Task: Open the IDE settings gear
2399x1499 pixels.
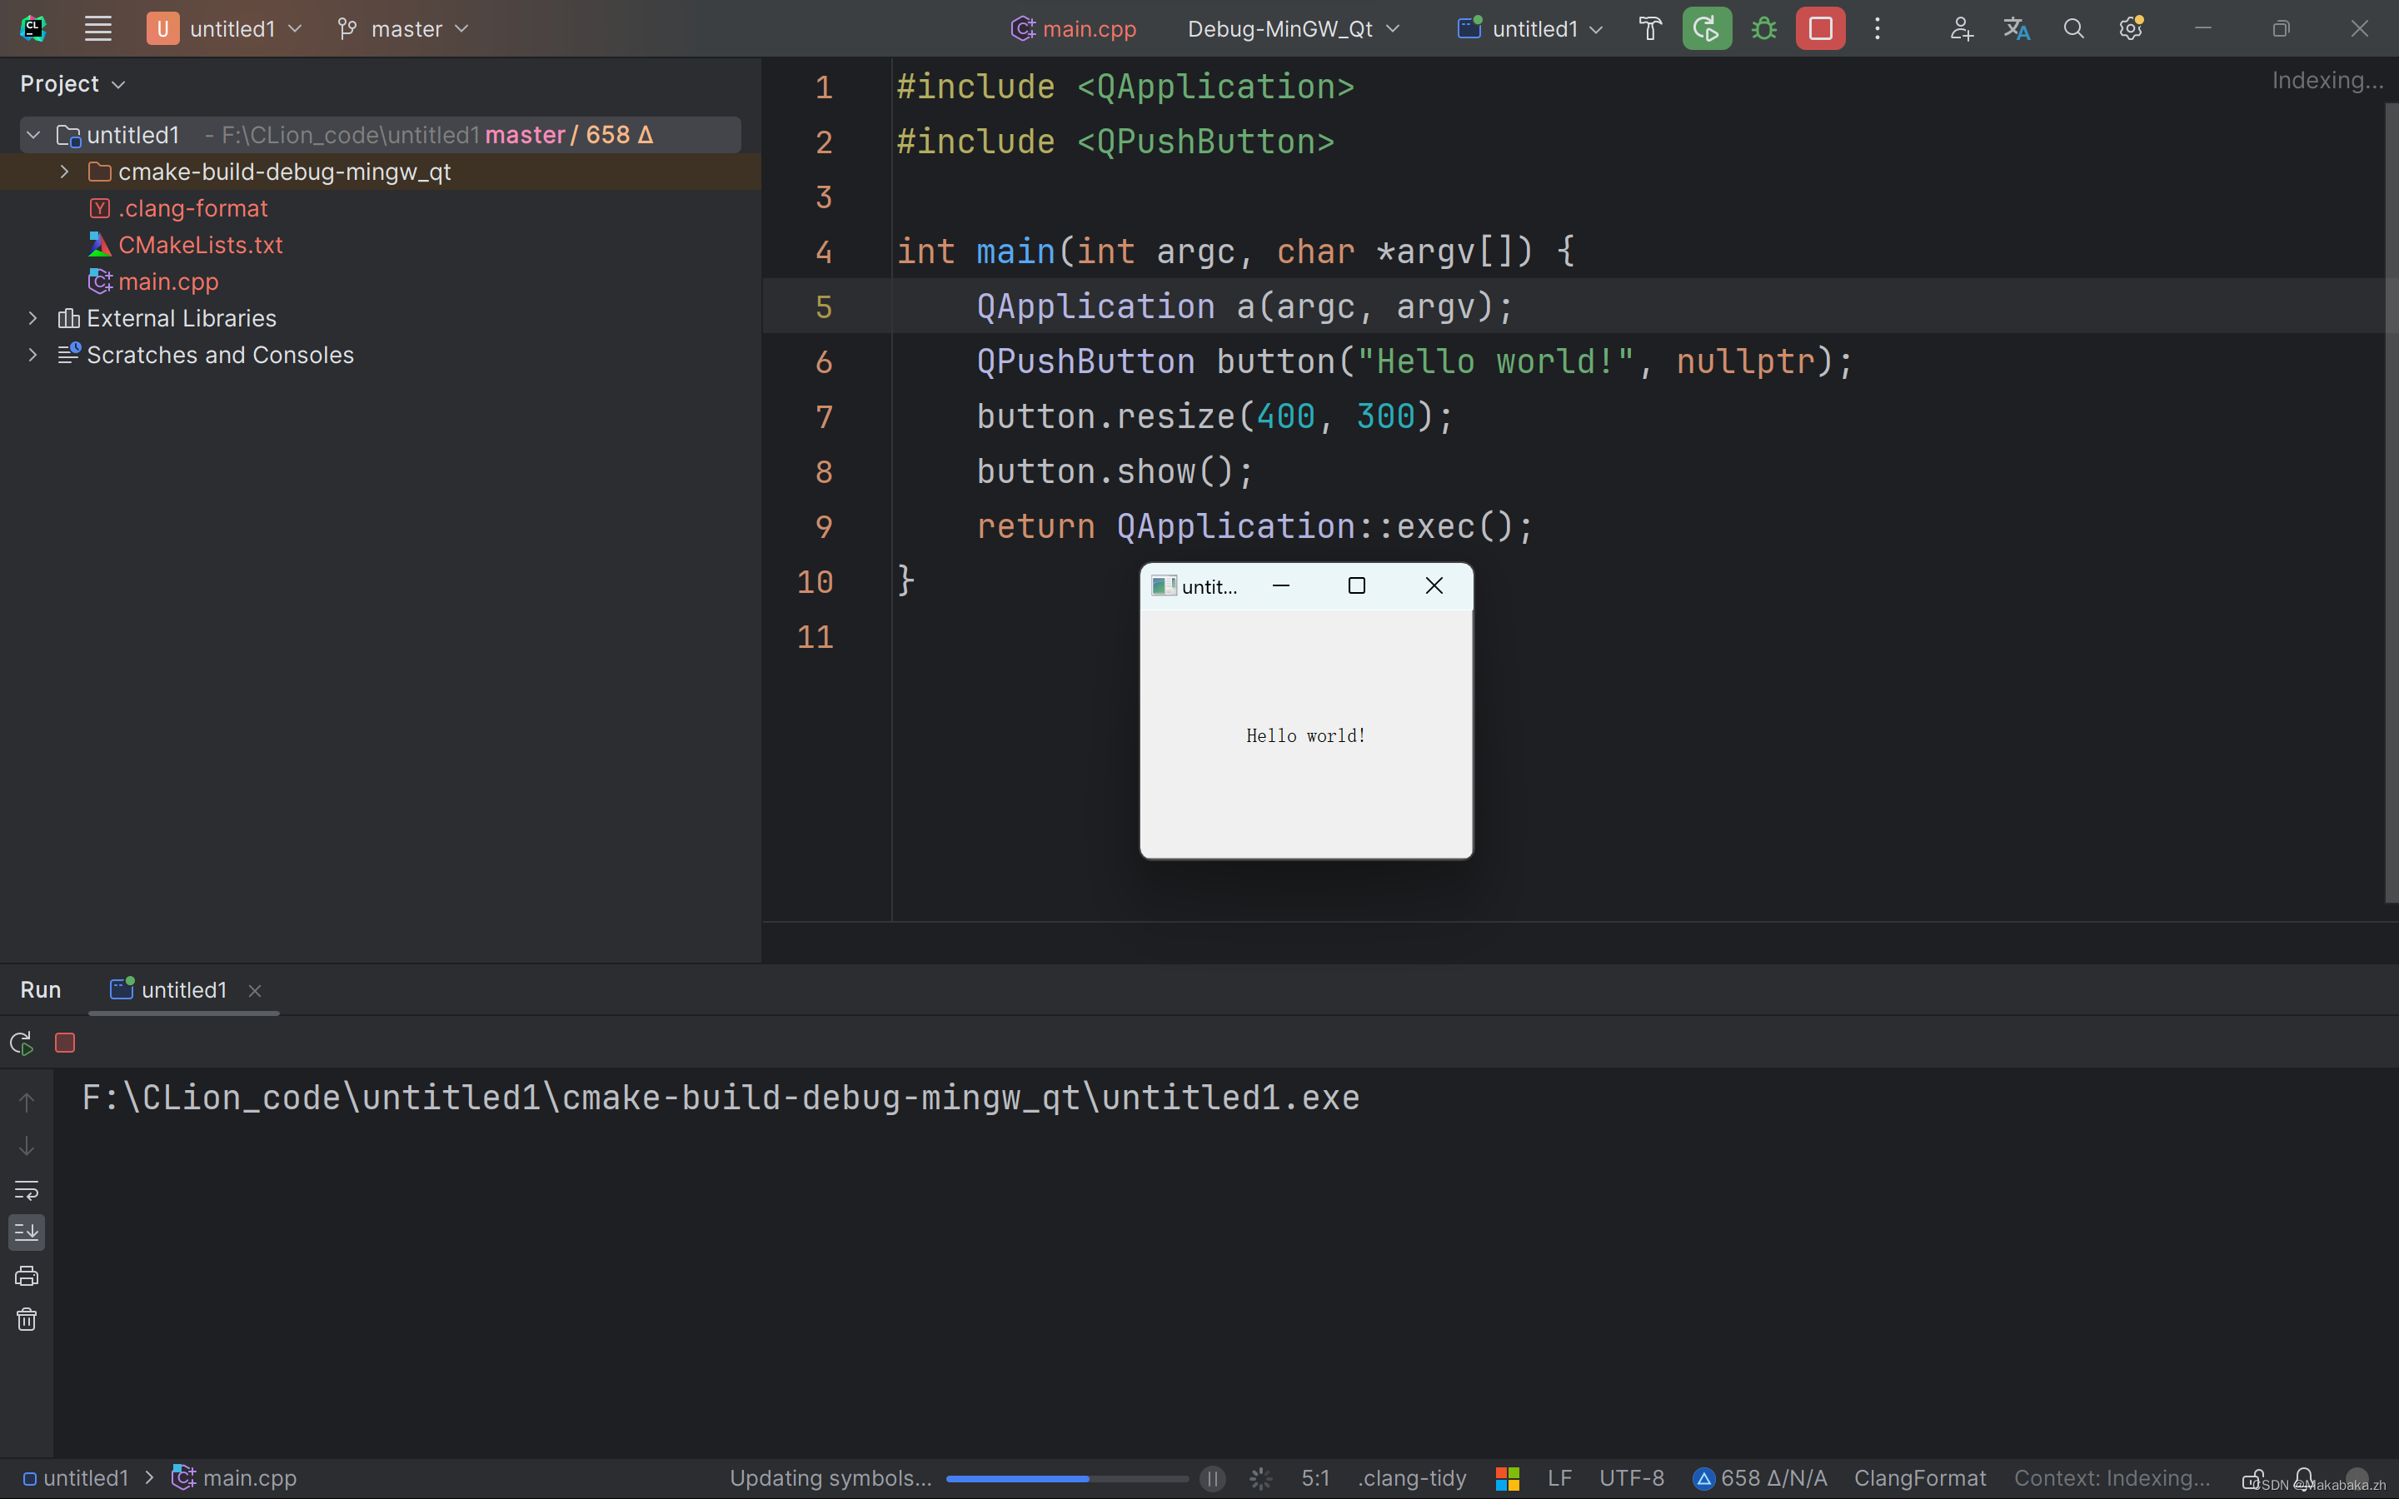Action: click(x=2130, y=29)
